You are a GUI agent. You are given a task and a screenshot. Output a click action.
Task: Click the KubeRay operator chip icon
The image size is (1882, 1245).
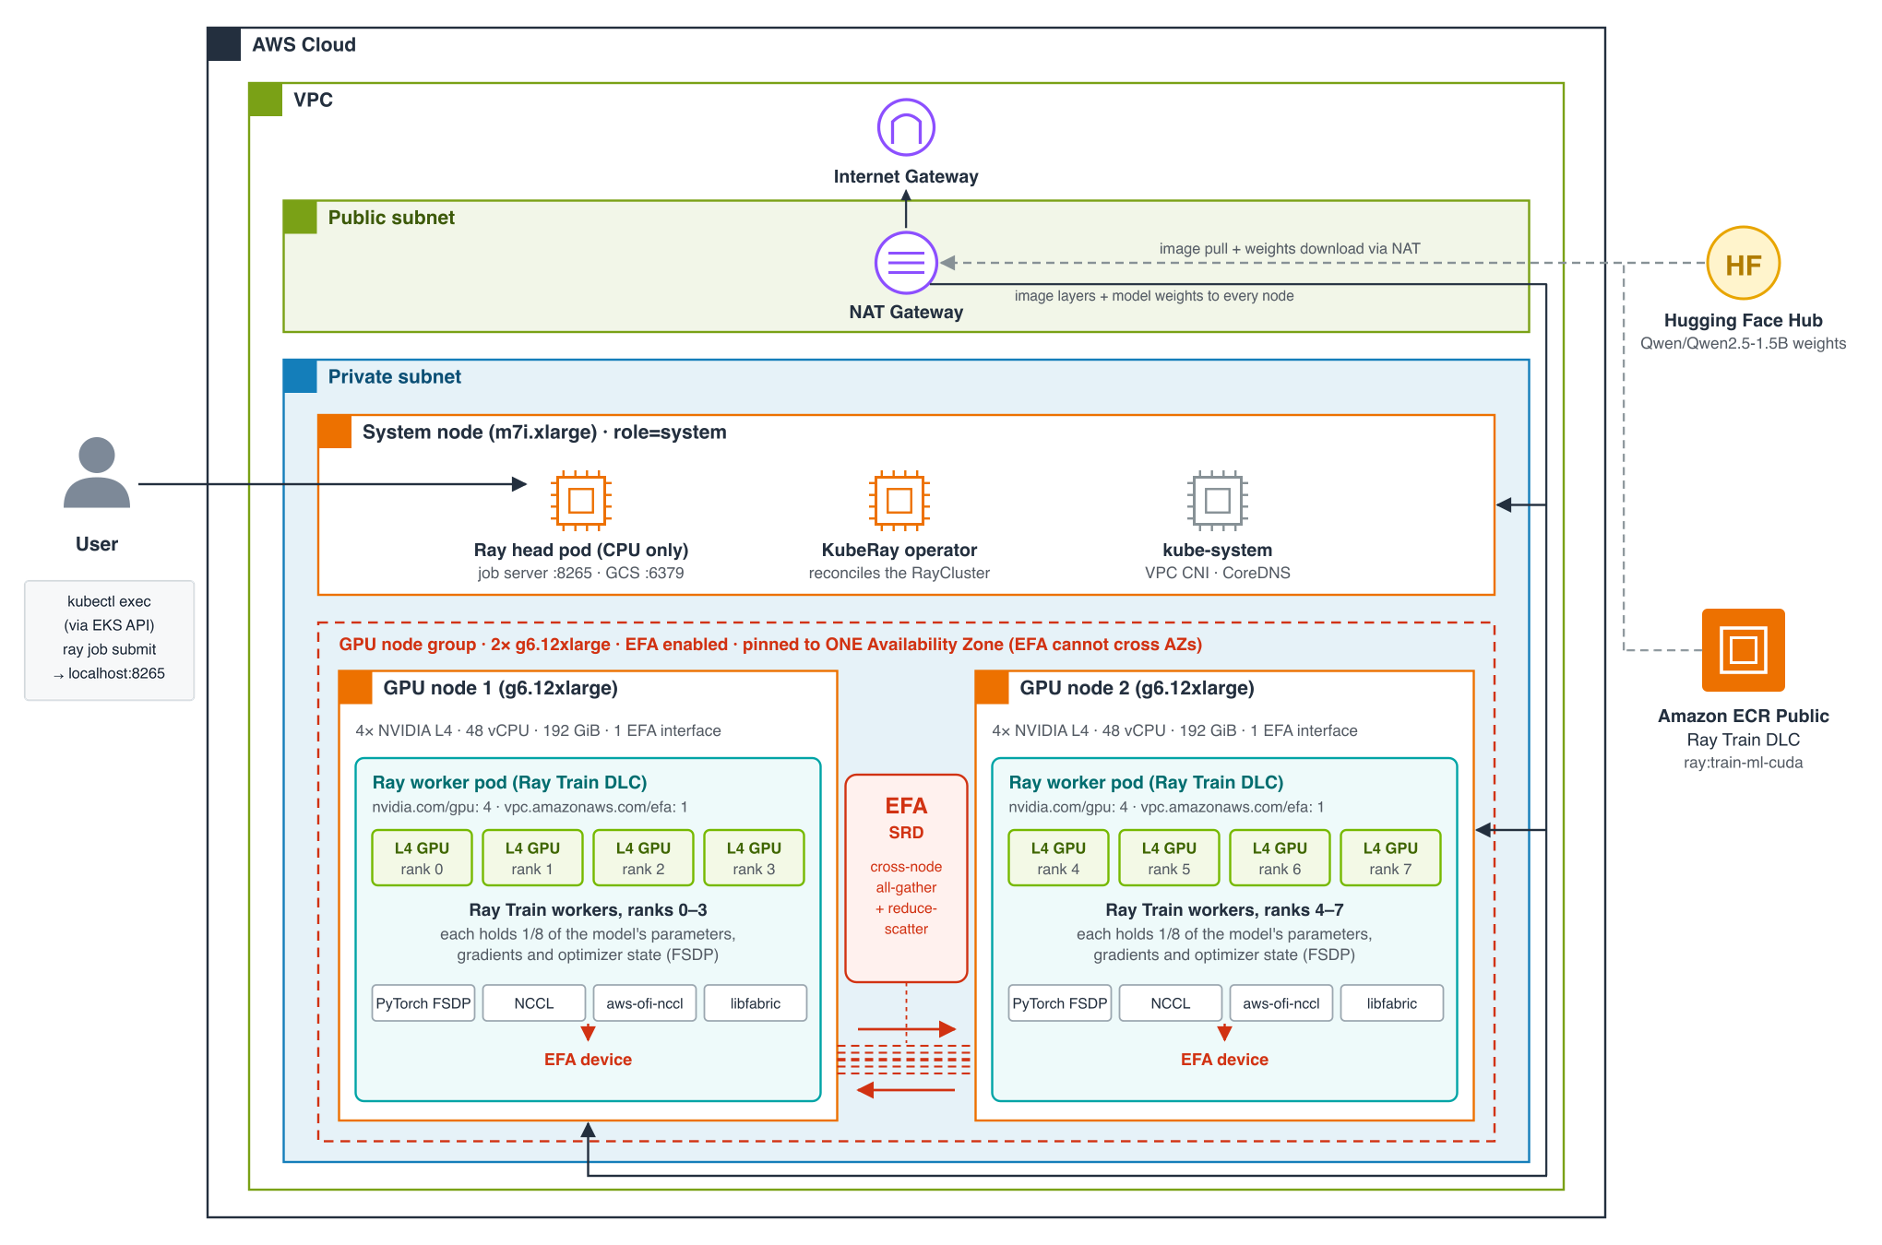click(x=899, y=501)
